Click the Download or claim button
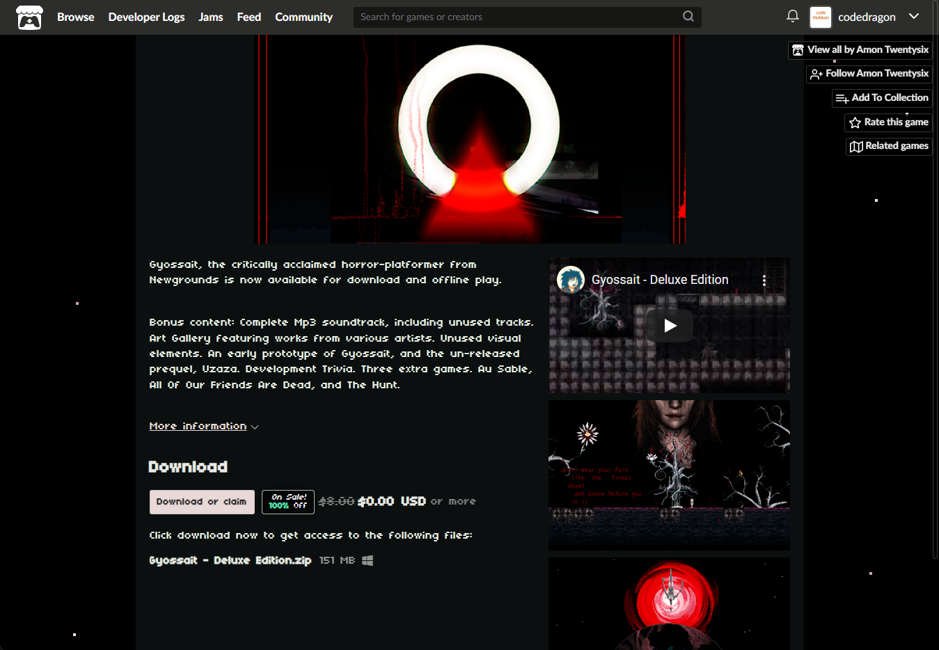 pyautogui.click(x=202, y=502)
